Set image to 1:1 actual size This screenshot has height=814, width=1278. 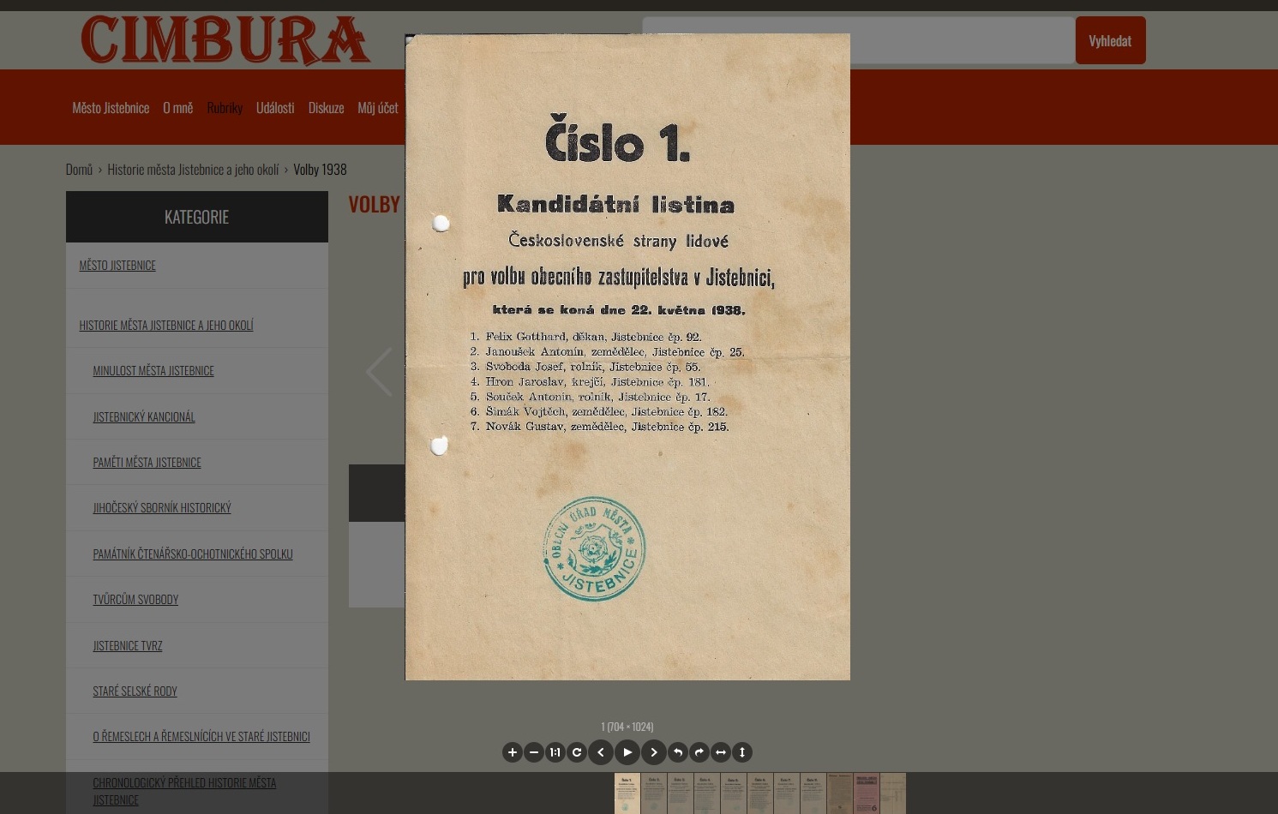[x=555, y=752]
